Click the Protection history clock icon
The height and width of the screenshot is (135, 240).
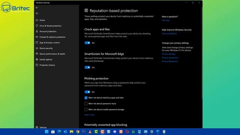37,65
